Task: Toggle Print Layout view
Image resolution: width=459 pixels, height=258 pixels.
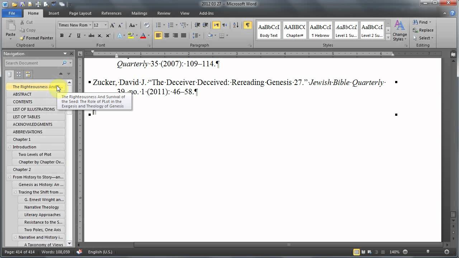Action: click(356, 252)
